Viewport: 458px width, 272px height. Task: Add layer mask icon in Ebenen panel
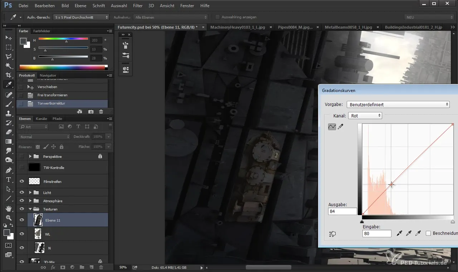[x=63, y=267]
